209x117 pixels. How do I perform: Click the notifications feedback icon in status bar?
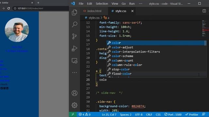click(x=203, y=114)
